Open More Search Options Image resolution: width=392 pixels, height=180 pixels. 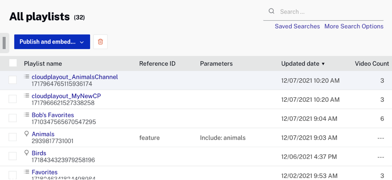click(354, 27)
